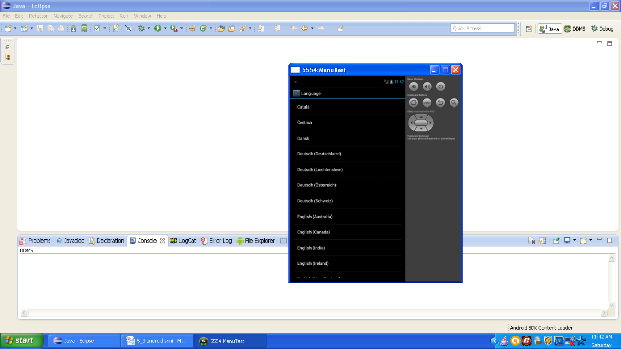This screenshot has width=621, height=349.
Task: Click the emulator Home hardware button
Action: point(413,103)
